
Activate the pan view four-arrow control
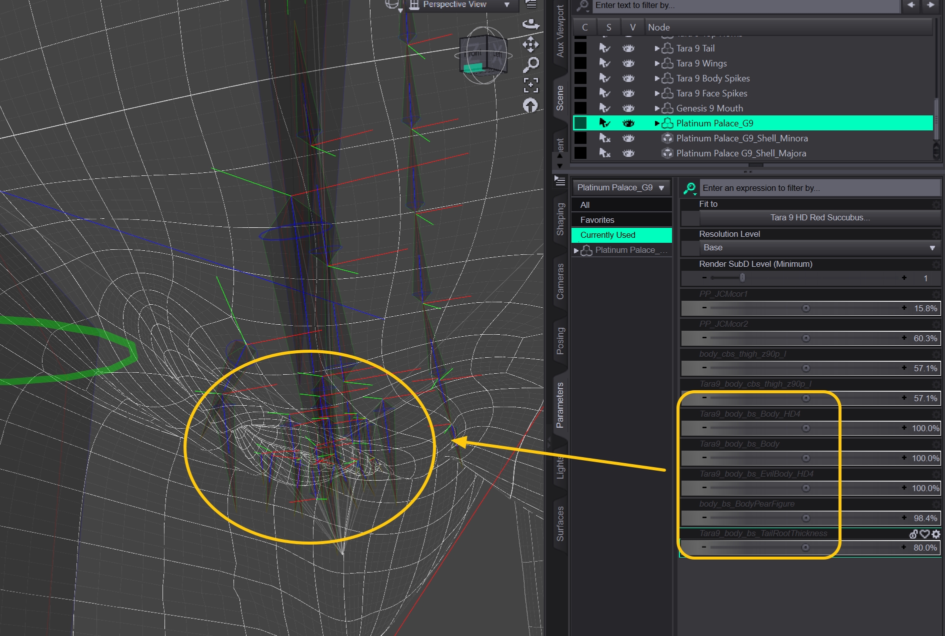530,44
